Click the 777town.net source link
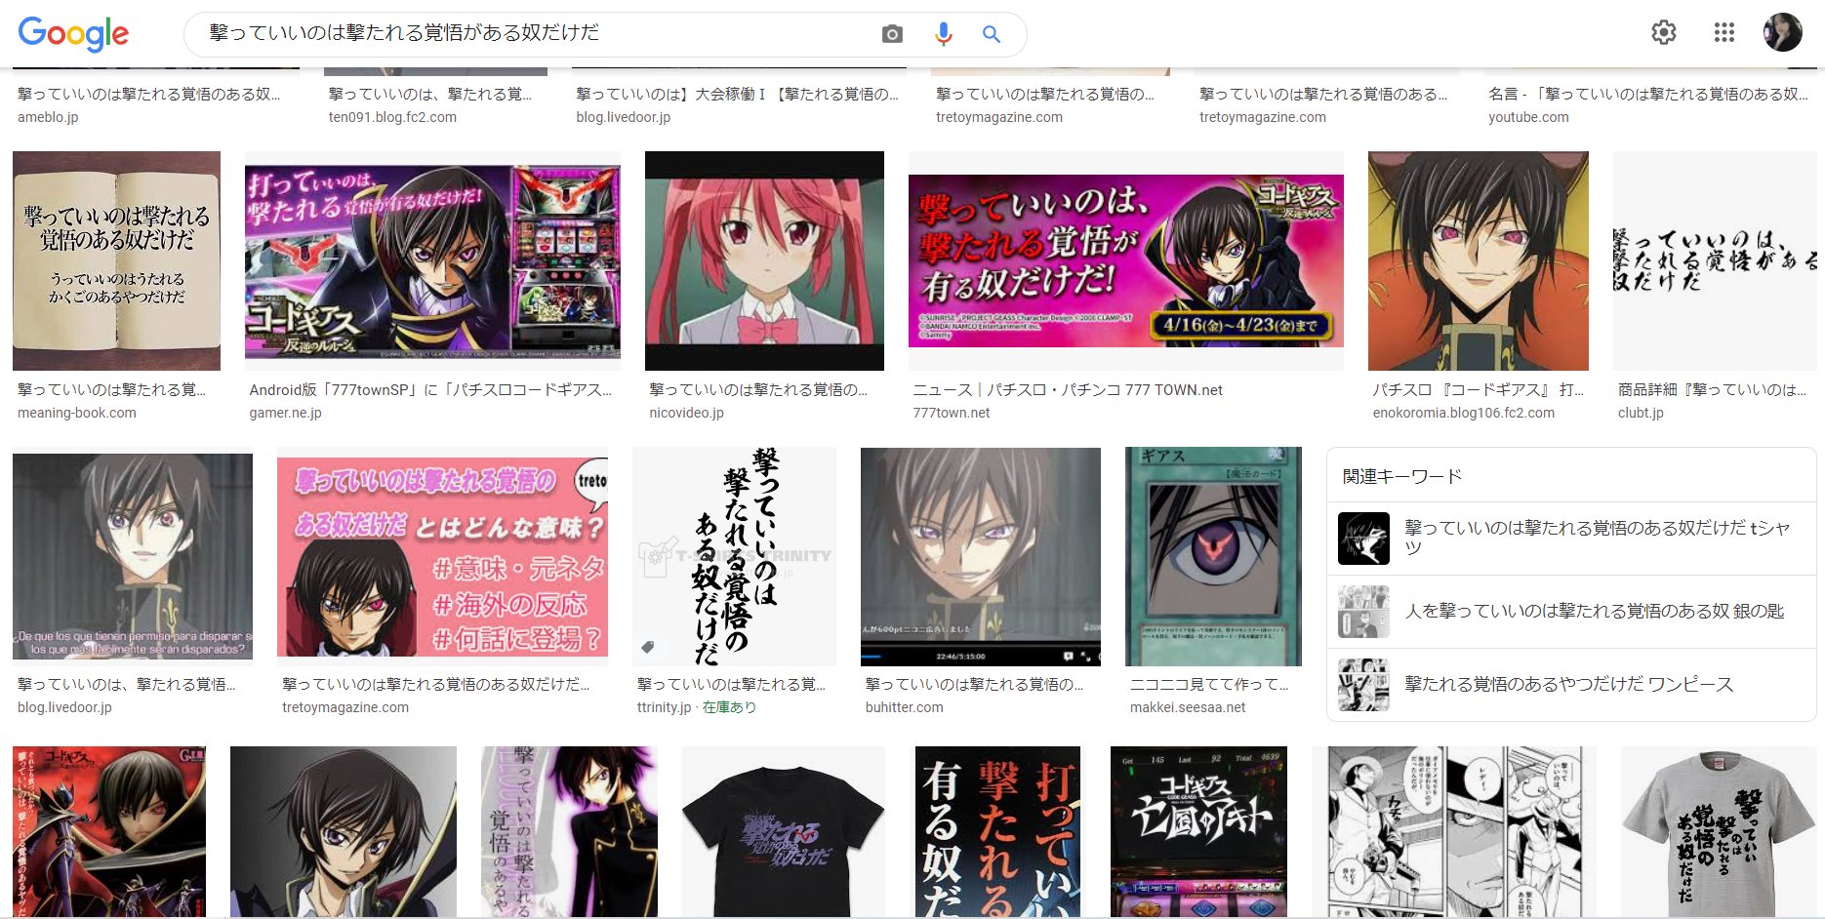 (951, 413)
